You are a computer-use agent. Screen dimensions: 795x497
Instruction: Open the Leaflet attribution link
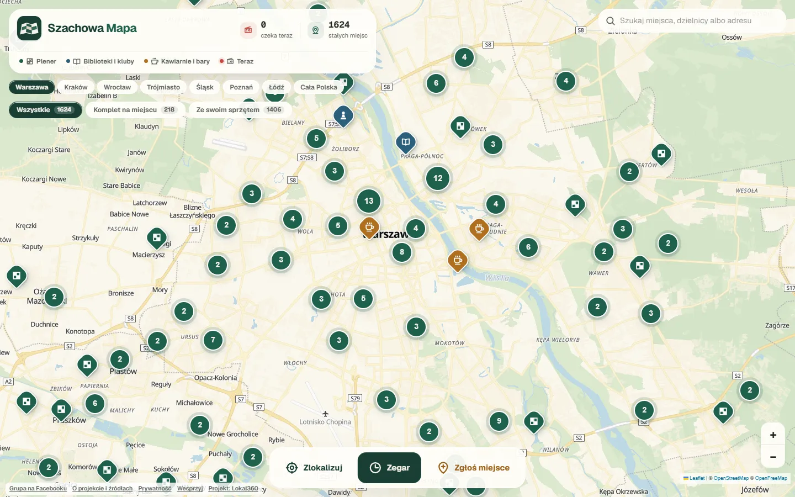click(694, 478)
